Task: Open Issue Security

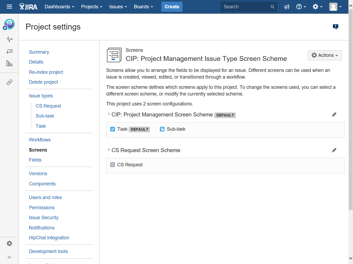Action: click(x=44, y=218)
